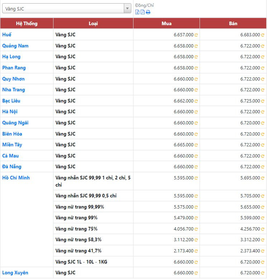Print the gold price table

(x=148, y=12)
